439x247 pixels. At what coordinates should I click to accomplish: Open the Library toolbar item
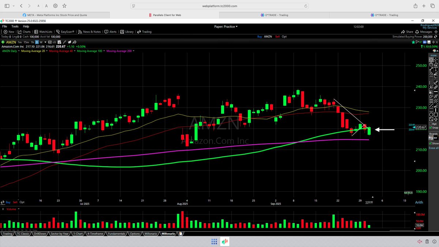pos(127,32)
